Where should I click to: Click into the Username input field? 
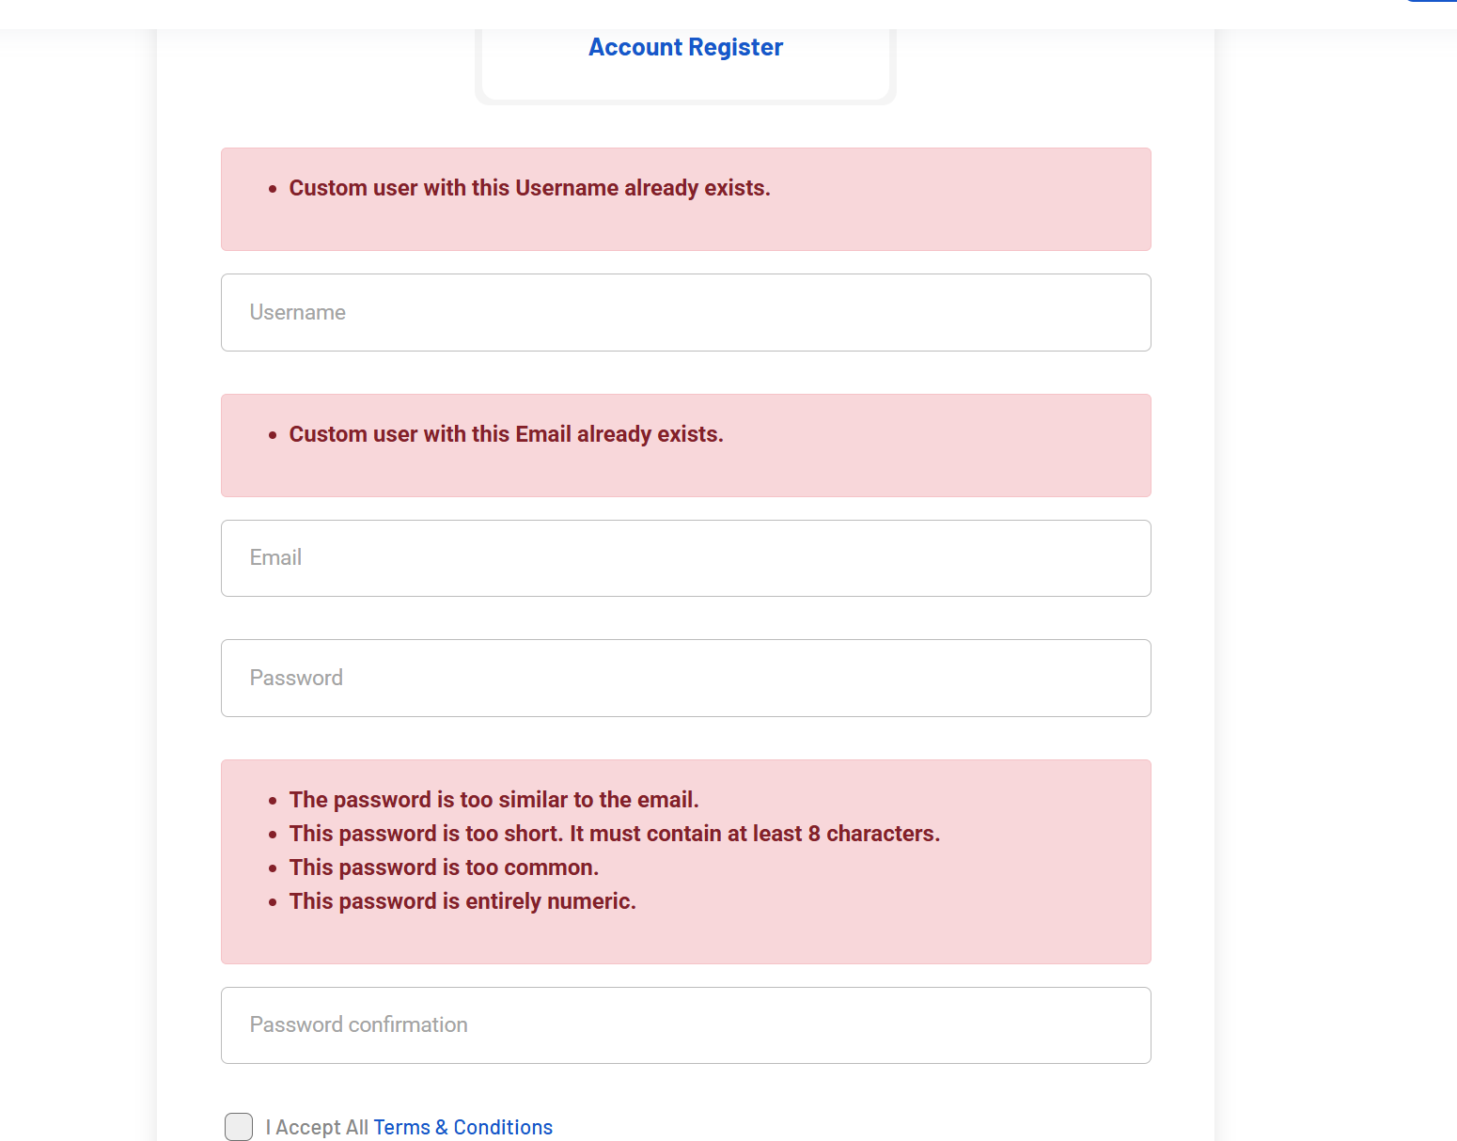(685, 313)
